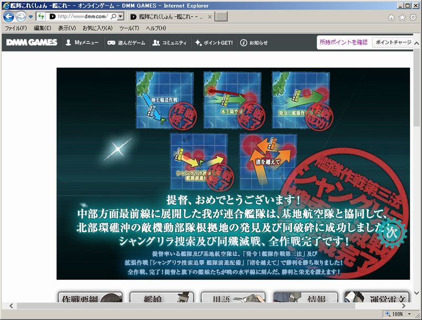Open the browser Home icon
The height and width of the screenshot is (320, 422).
tap(391, 17)
